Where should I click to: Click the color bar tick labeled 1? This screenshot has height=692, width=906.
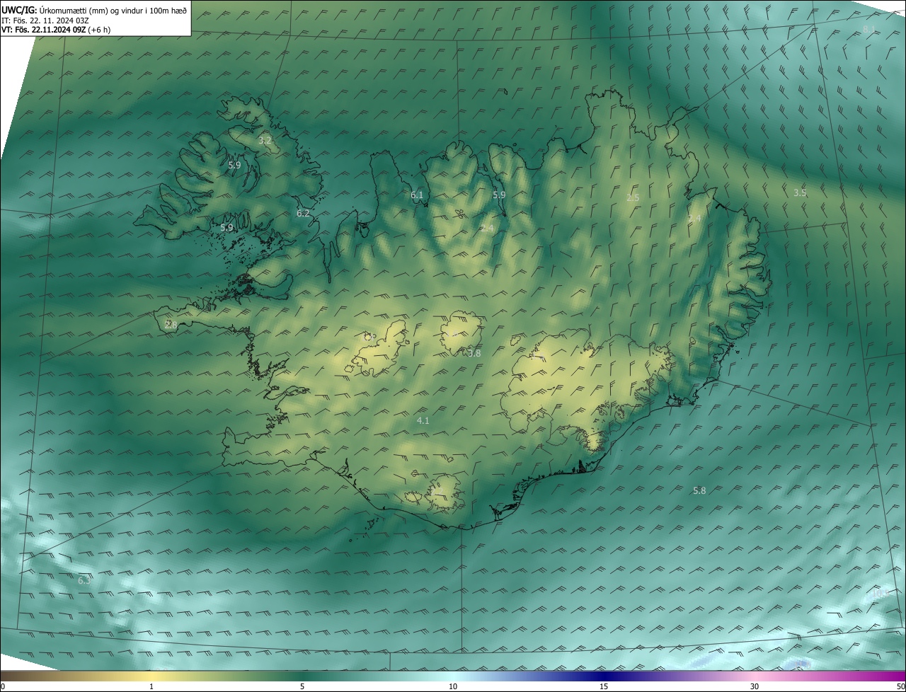coord(151,686)
